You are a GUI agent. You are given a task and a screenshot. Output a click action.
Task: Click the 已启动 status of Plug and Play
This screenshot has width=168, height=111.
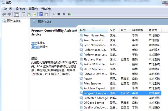[x=125, y=59]
